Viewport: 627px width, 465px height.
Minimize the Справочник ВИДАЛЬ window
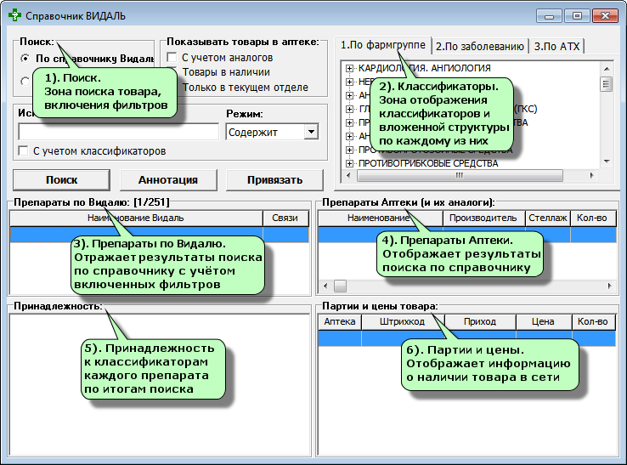(x=549, y=16)
